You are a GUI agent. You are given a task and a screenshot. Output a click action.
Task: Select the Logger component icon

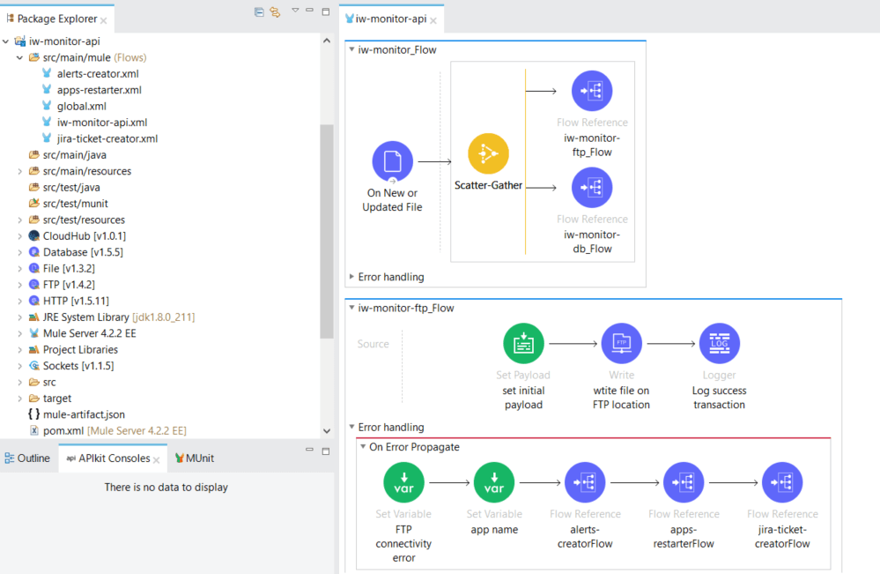[719, 343]
